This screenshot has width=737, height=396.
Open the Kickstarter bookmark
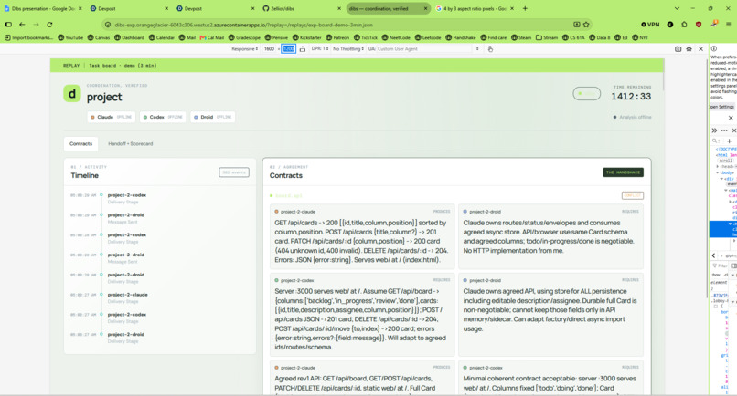(306, 37)
